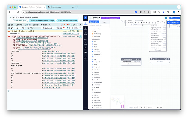Select the Data Models tab
The height and width of the screenshot is (119, 188).
click(x=94, y=22)
